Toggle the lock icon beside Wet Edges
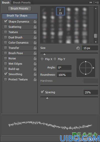This screenshot has width=100, height=142. coord(35,64)
